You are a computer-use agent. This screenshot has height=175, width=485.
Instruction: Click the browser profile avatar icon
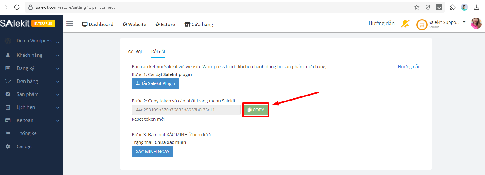click(x=464, y=7)
